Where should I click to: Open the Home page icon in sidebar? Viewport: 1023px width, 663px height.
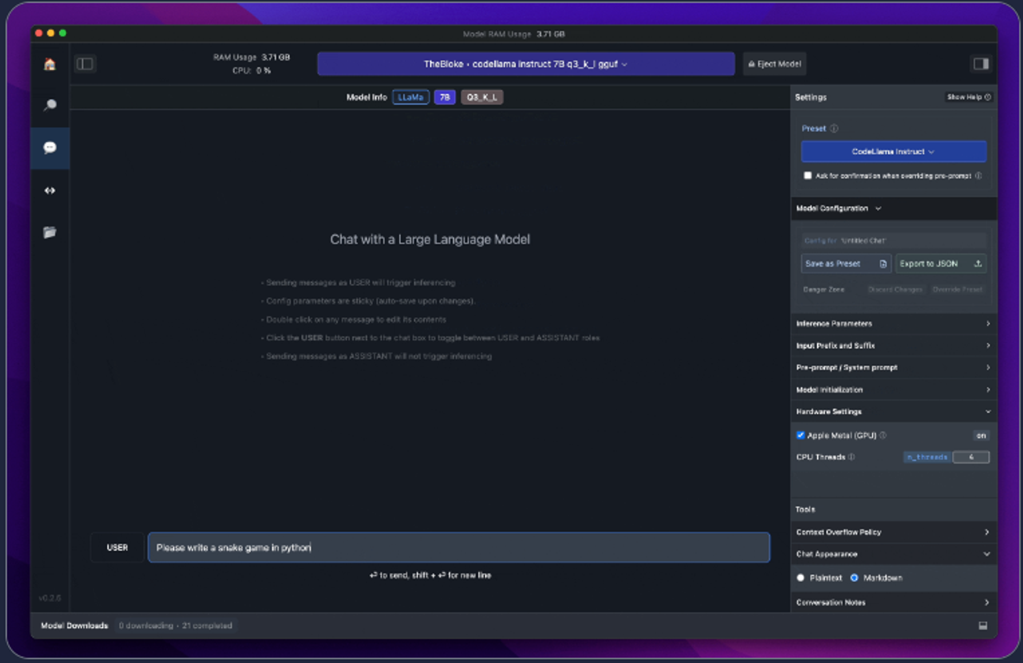coord(50,64)
